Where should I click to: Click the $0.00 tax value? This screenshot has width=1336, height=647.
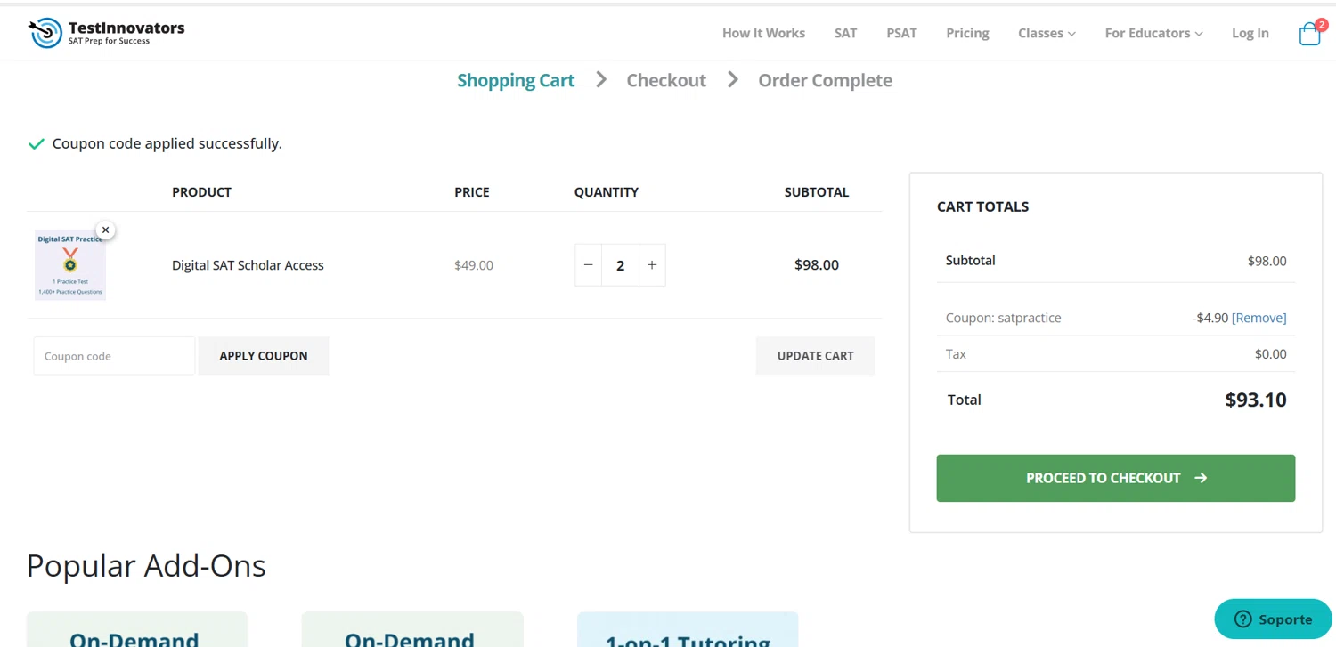1270,354
